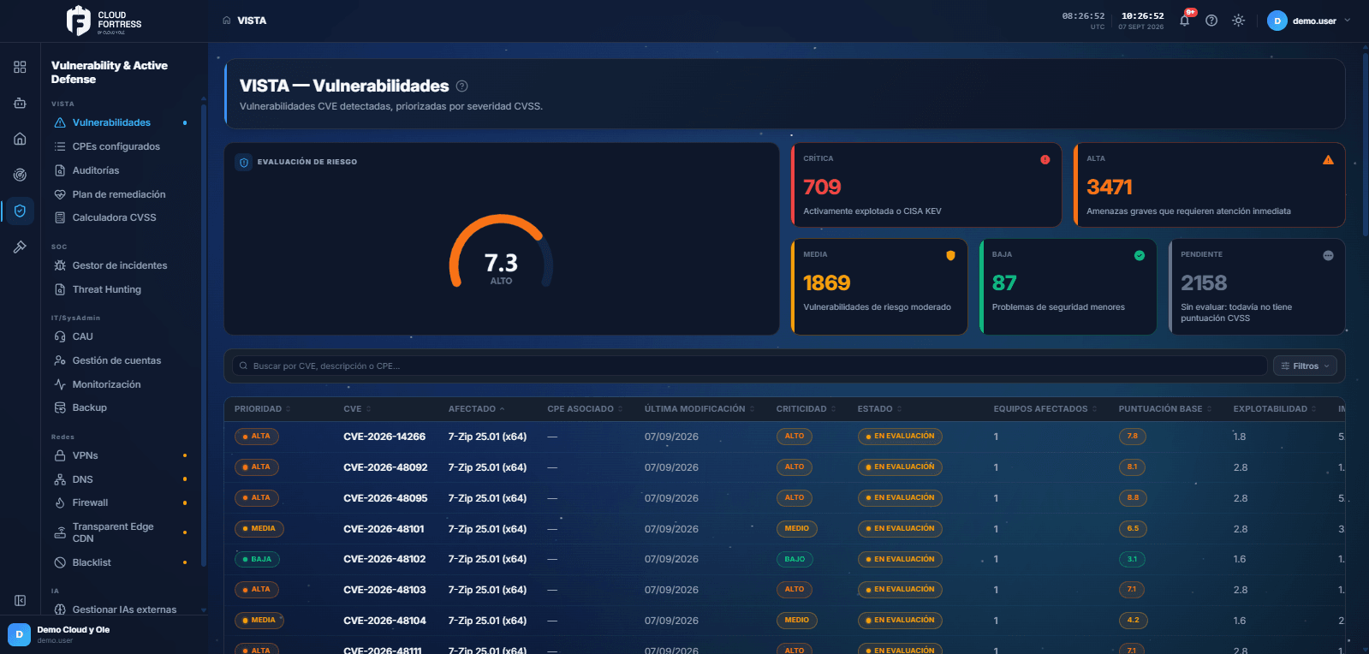Open CPEs configurados in the sidebar

118,146
